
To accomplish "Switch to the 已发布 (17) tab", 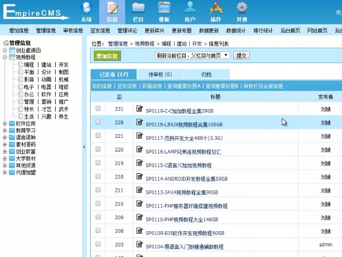I will tap(114, 74).
